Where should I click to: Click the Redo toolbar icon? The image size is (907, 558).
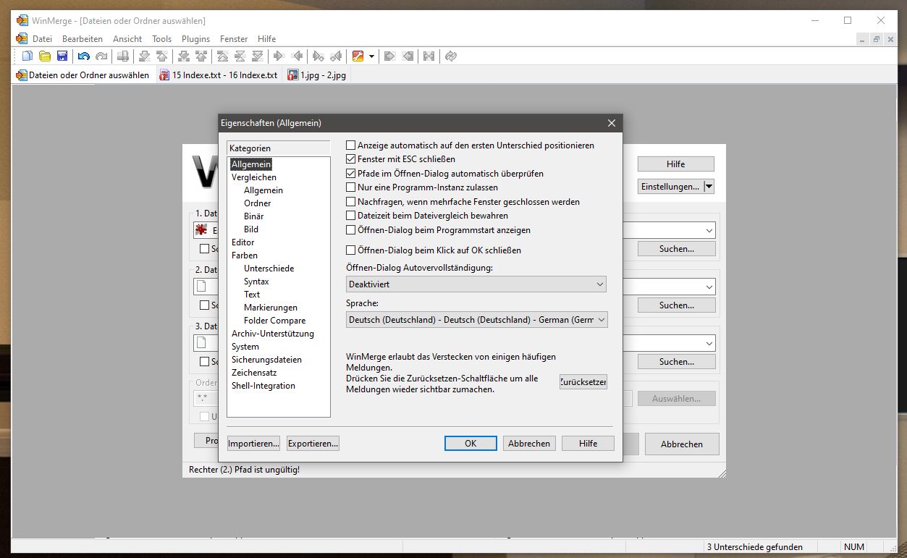tap(101, 56)
